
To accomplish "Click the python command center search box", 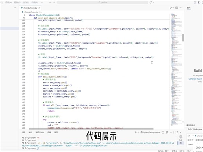I will point(103,2).
